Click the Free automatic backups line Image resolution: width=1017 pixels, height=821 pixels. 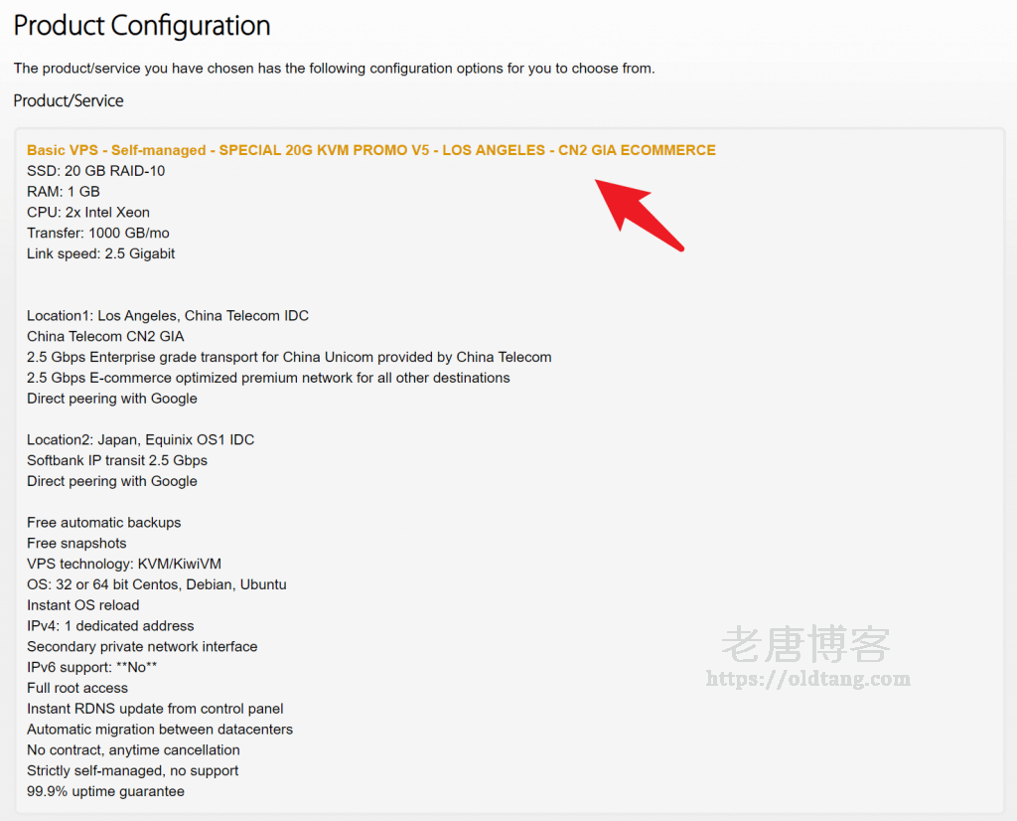click(104, 523)
